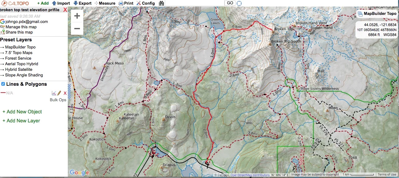Image resolution: width=399 pixels, height=178 pixels.
Task: Click the Ball butte label on map
Action: [x=321, y=71]
